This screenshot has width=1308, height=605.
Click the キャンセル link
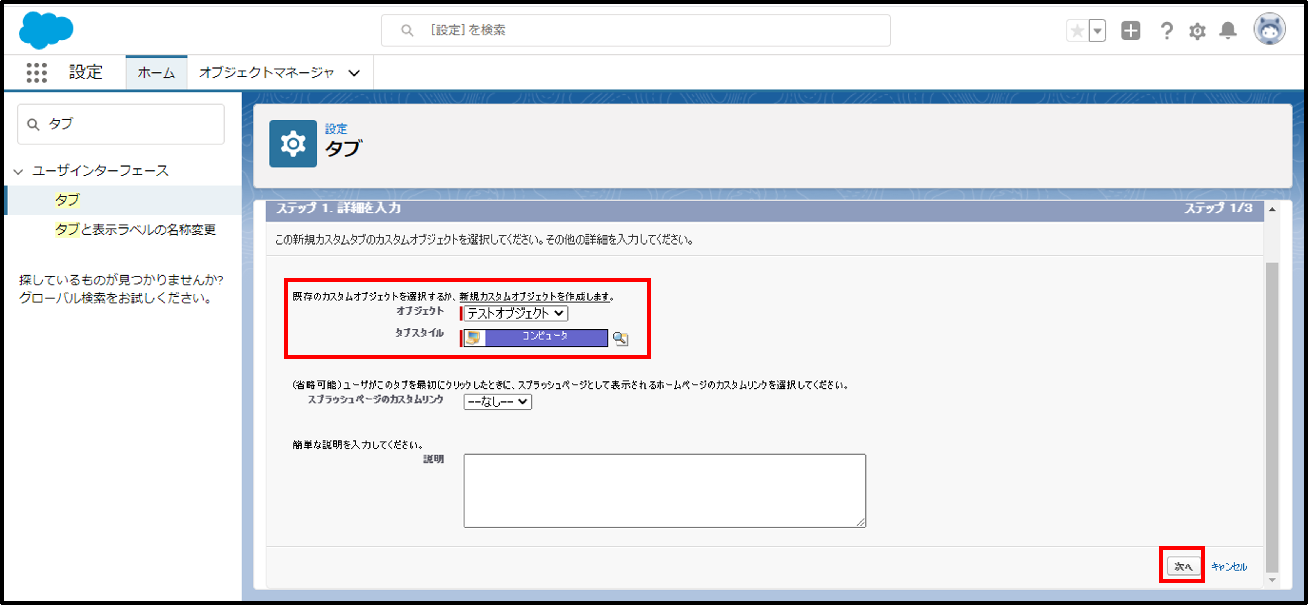1229,567
